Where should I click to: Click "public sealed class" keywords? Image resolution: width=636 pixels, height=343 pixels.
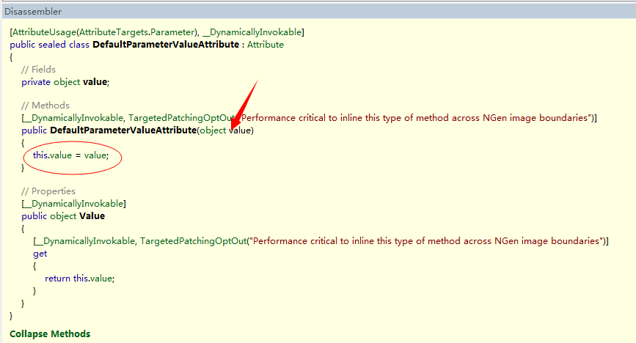[x=49, y=45]
